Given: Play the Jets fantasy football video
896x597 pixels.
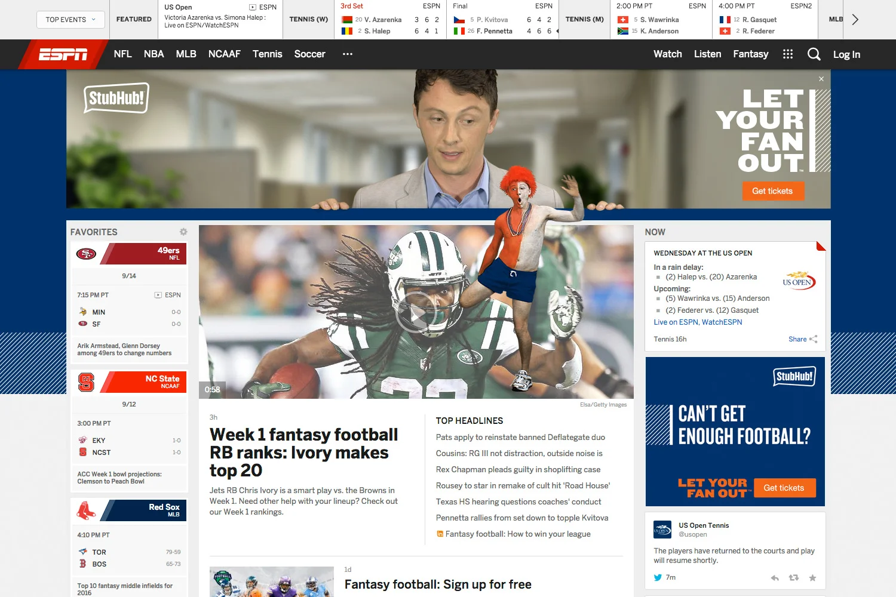Looking at the screenshot, I should [x=416, y=312].
